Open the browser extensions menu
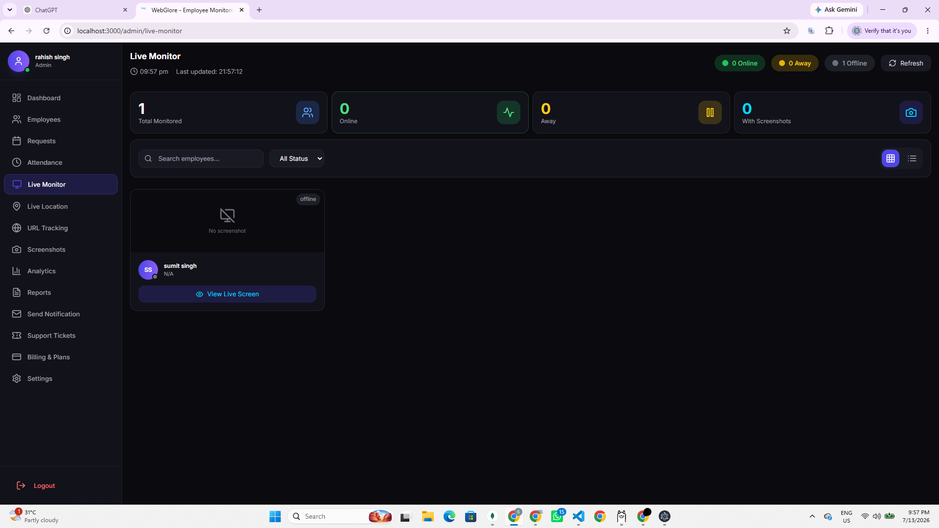The image size is (939, 528). click(x=829, y=31)
